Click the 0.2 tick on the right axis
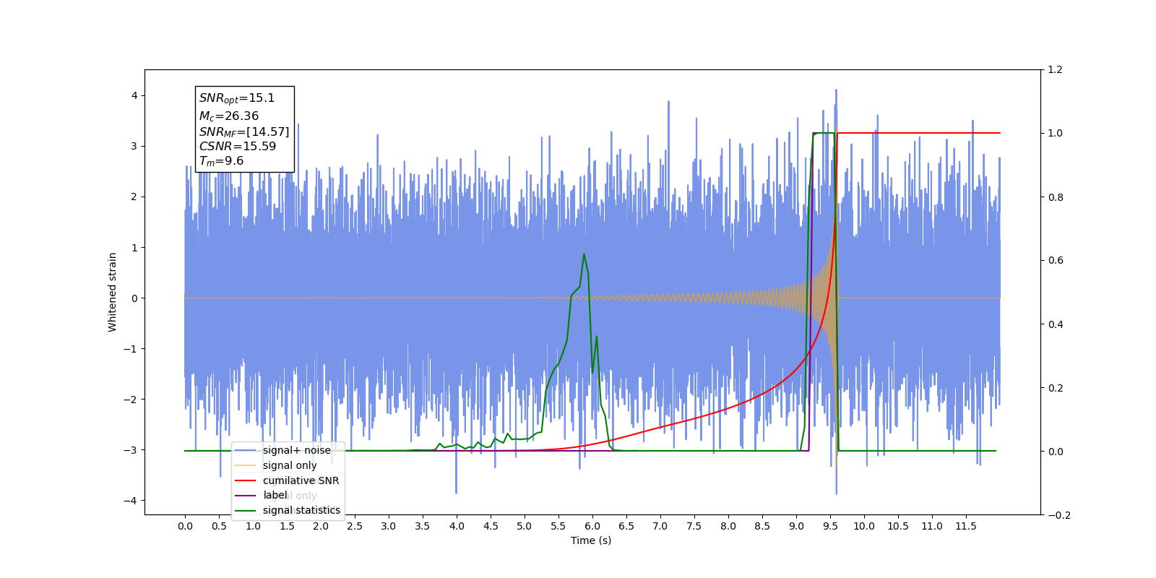Screen dimensions: 1156x578 tap(1055, 387)
